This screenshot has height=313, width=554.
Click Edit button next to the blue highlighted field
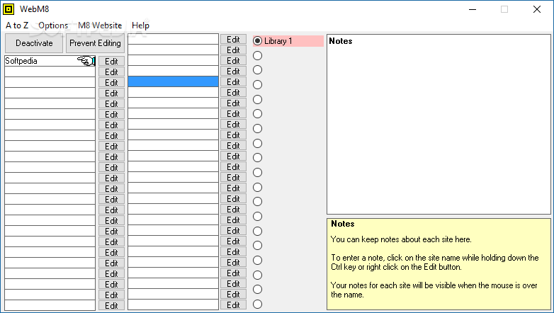pyautogui.click(x=233, y=82)
